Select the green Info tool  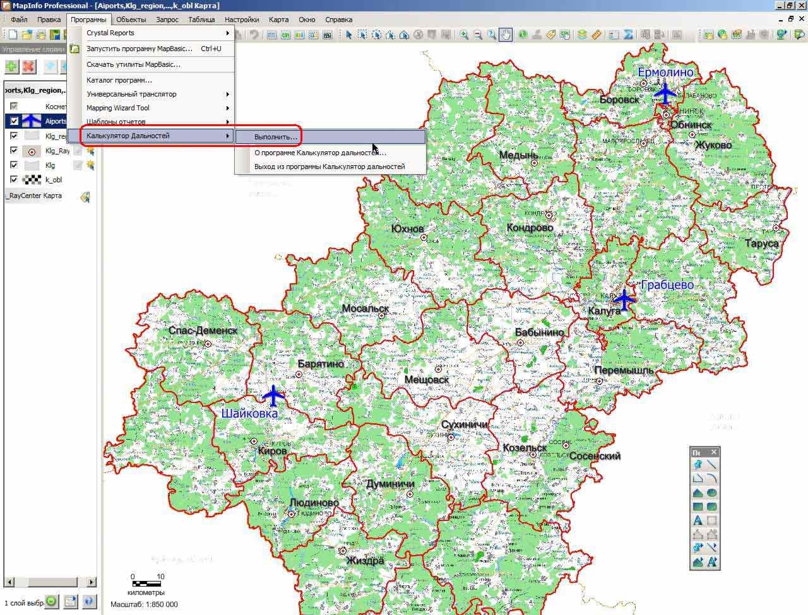coord(523,35)
